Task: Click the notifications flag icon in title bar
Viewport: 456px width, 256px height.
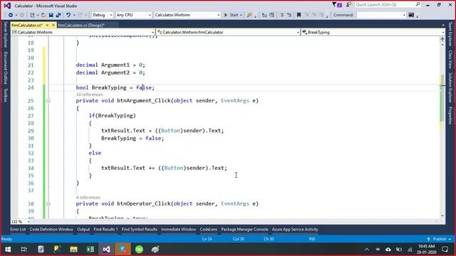Action: (x=337, y=5)
